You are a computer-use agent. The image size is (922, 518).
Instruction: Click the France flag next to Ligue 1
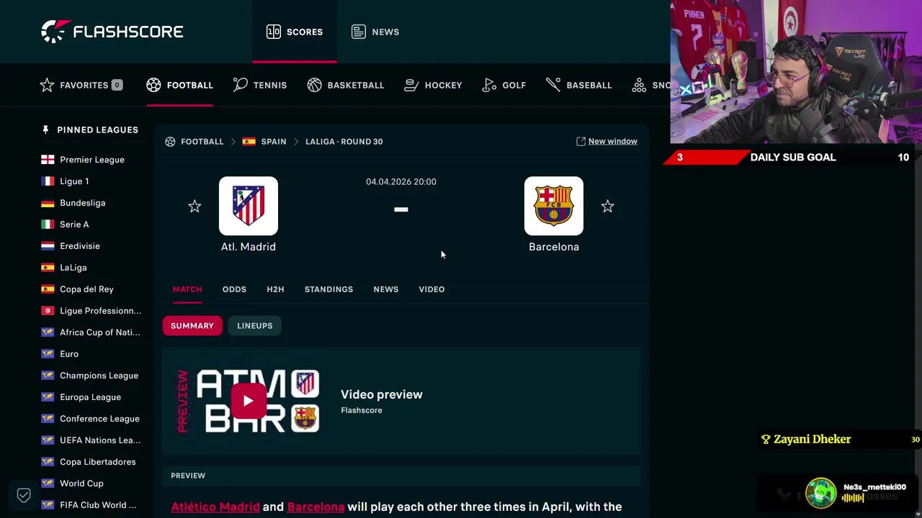(x=48, y=181)
